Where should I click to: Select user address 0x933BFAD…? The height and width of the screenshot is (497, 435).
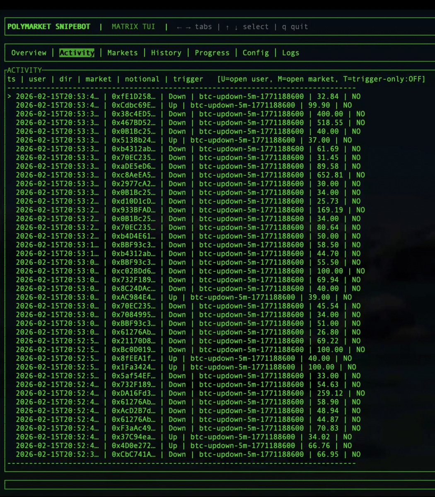click(134, 210)
